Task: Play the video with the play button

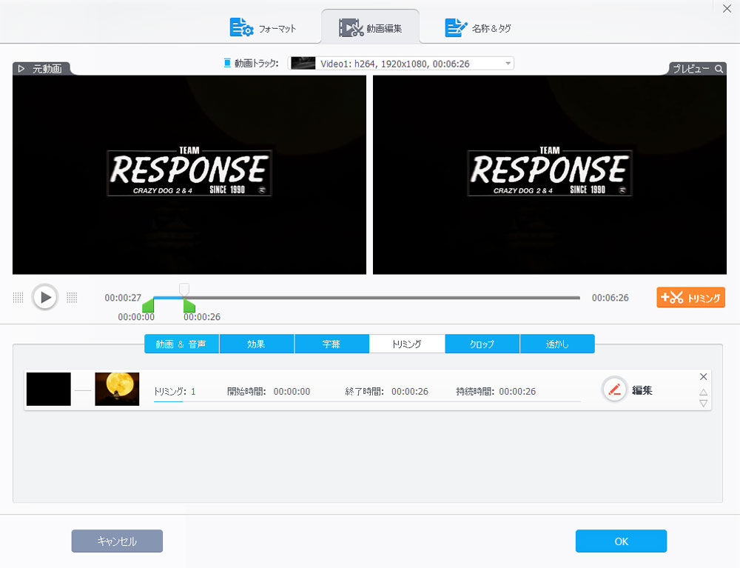Action: 45,297
